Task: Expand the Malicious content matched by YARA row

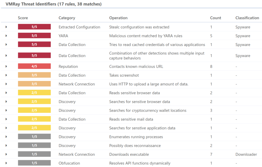Action: pos(6,36)
